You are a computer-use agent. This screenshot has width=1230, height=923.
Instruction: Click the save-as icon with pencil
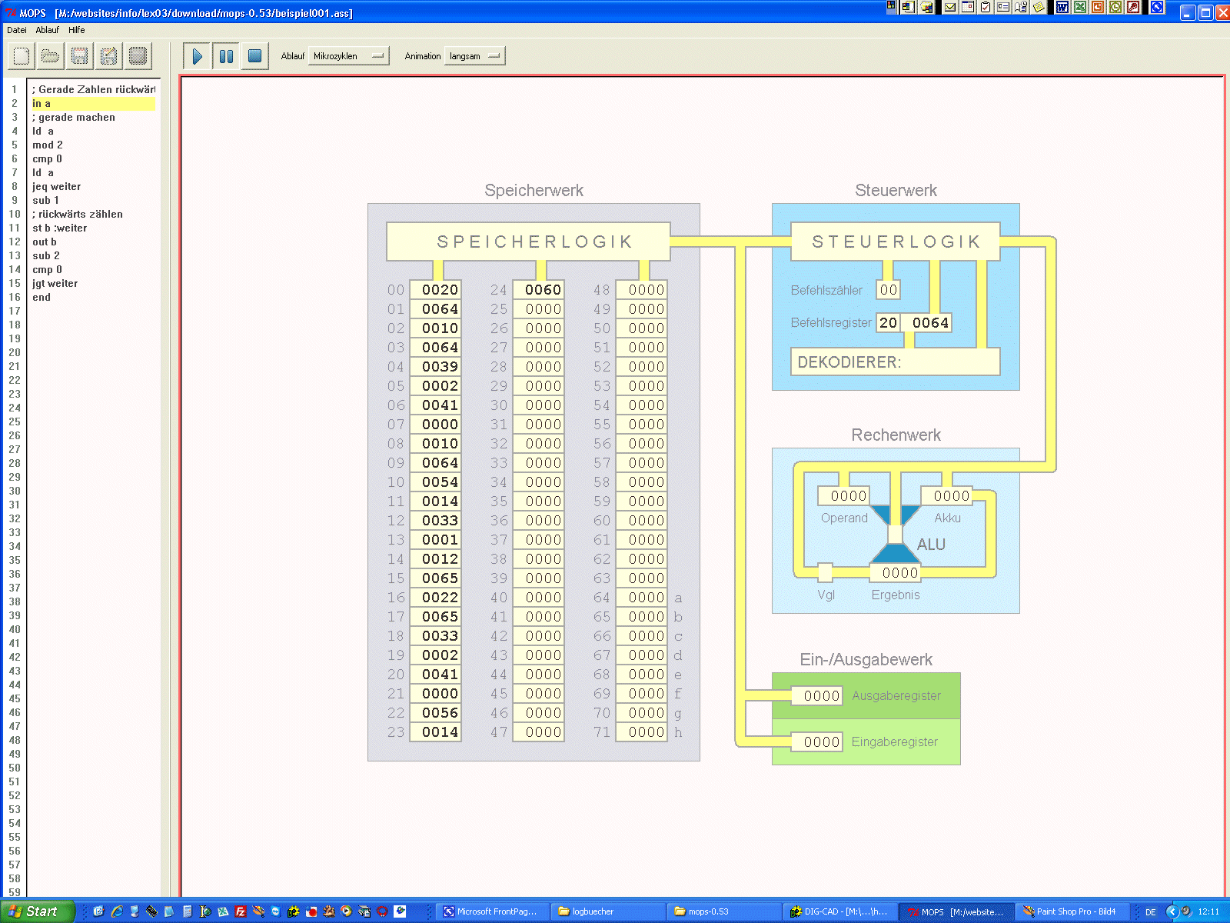point(108,56)
